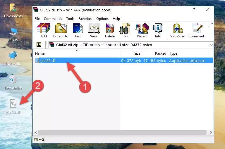
Task: Open the File menu
Action: [37, 19]
